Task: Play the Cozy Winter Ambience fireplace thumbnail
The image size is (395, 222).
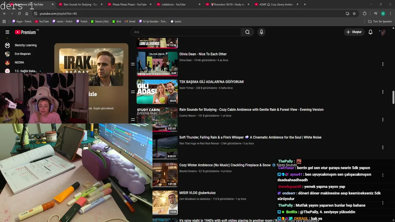Action: [x=165, y=175]
